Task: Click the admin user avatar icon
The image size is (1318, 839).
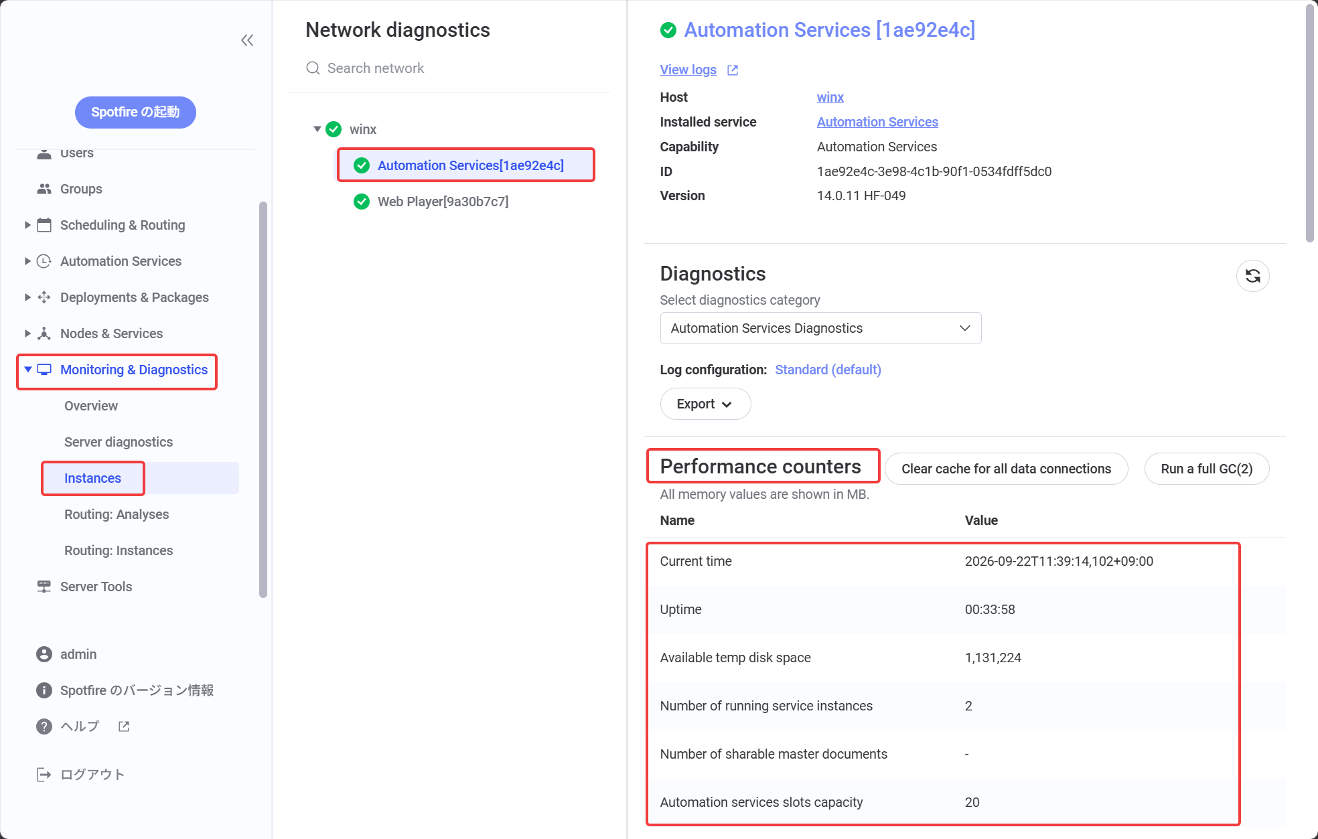Action: click(x=44, y=654)
